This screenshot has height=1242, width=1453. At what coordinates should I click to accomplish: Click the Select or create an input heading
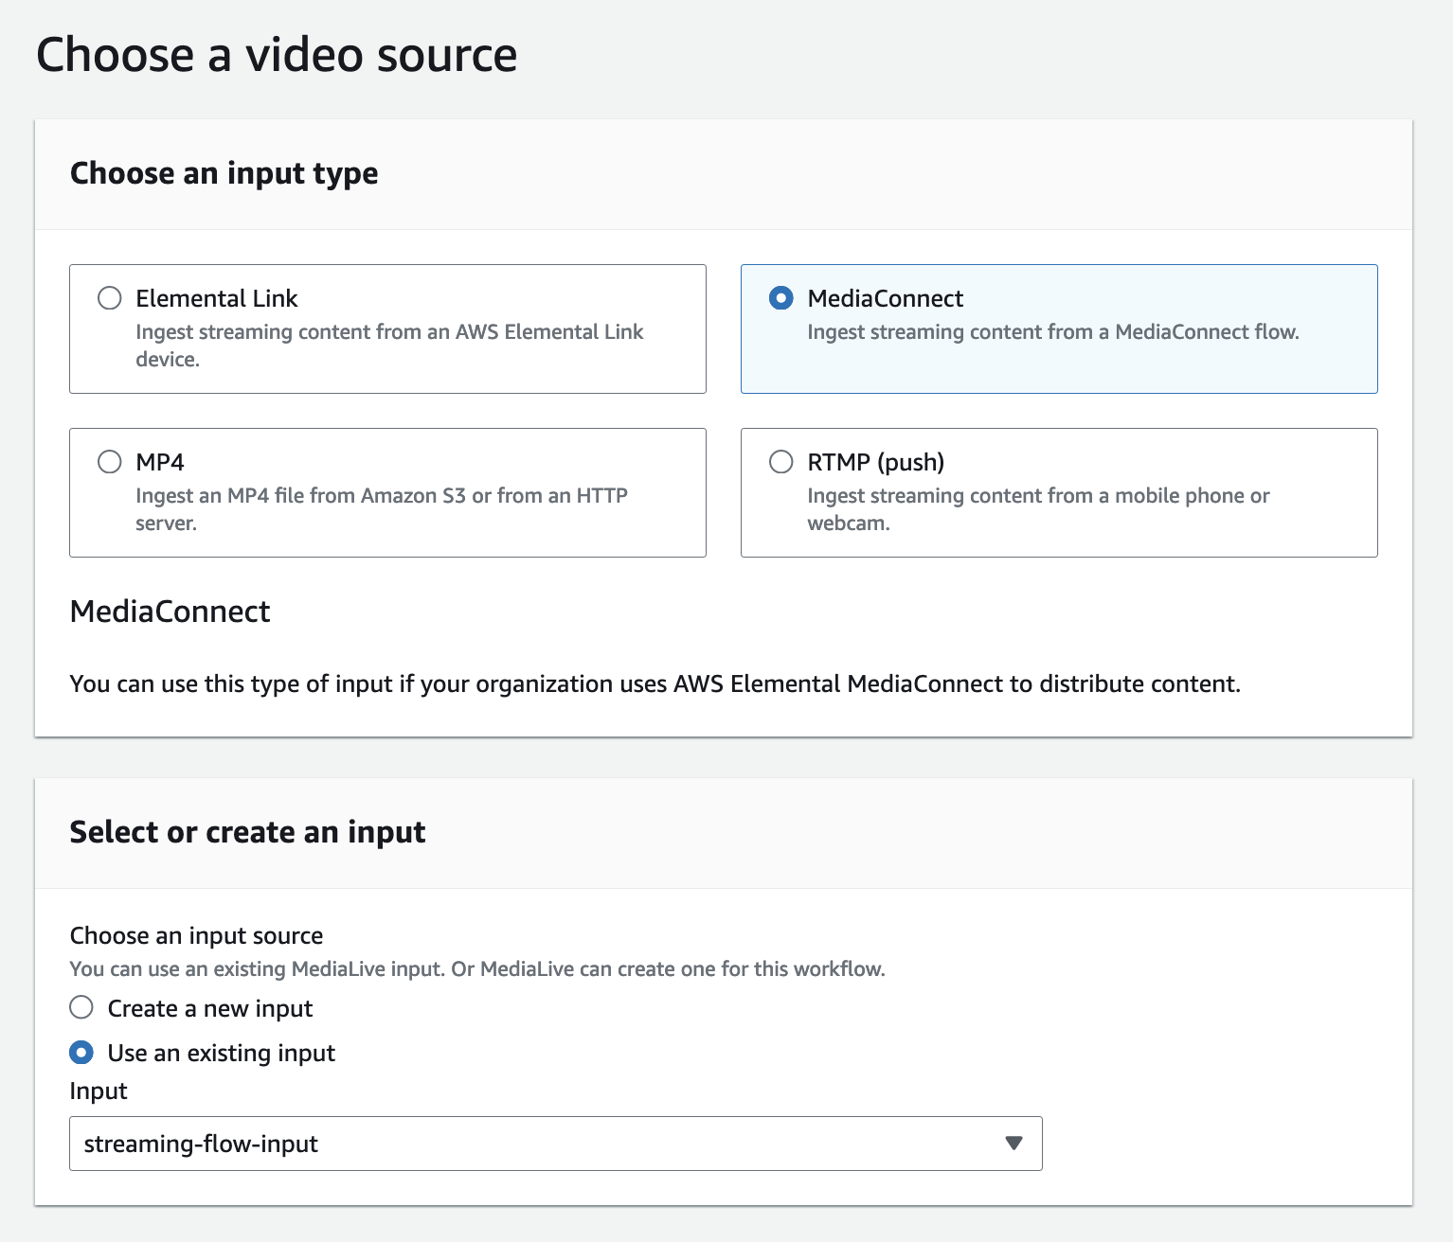tap(248, 832)
